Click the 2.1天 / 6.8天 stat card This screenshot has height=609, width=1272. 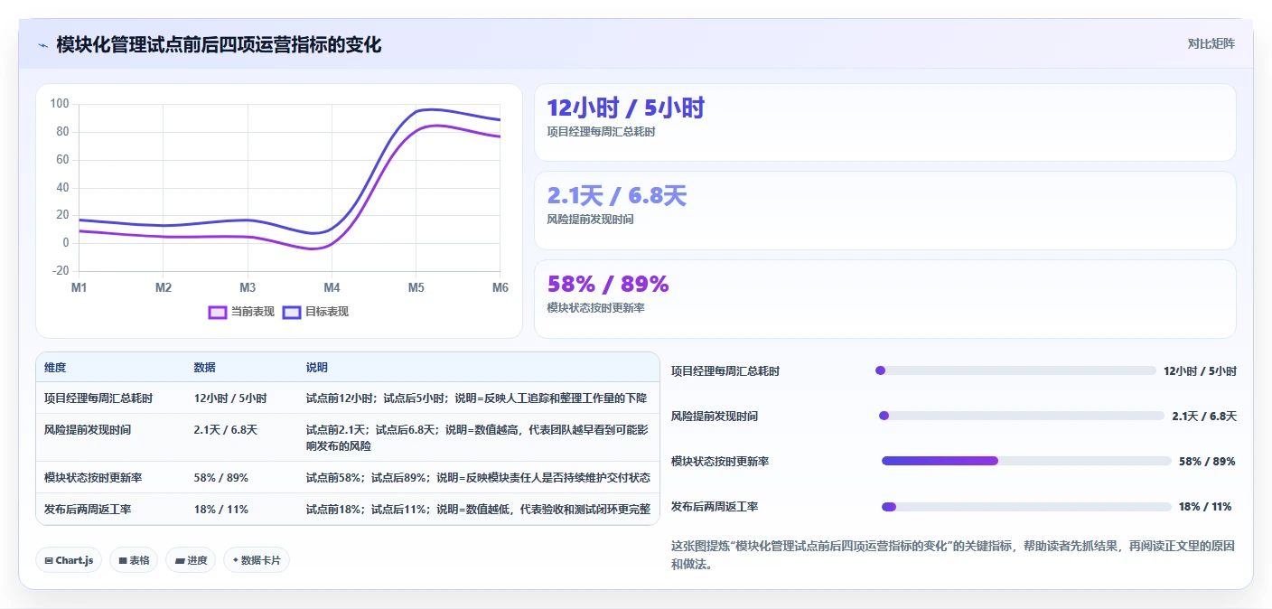tap(884, 211)
